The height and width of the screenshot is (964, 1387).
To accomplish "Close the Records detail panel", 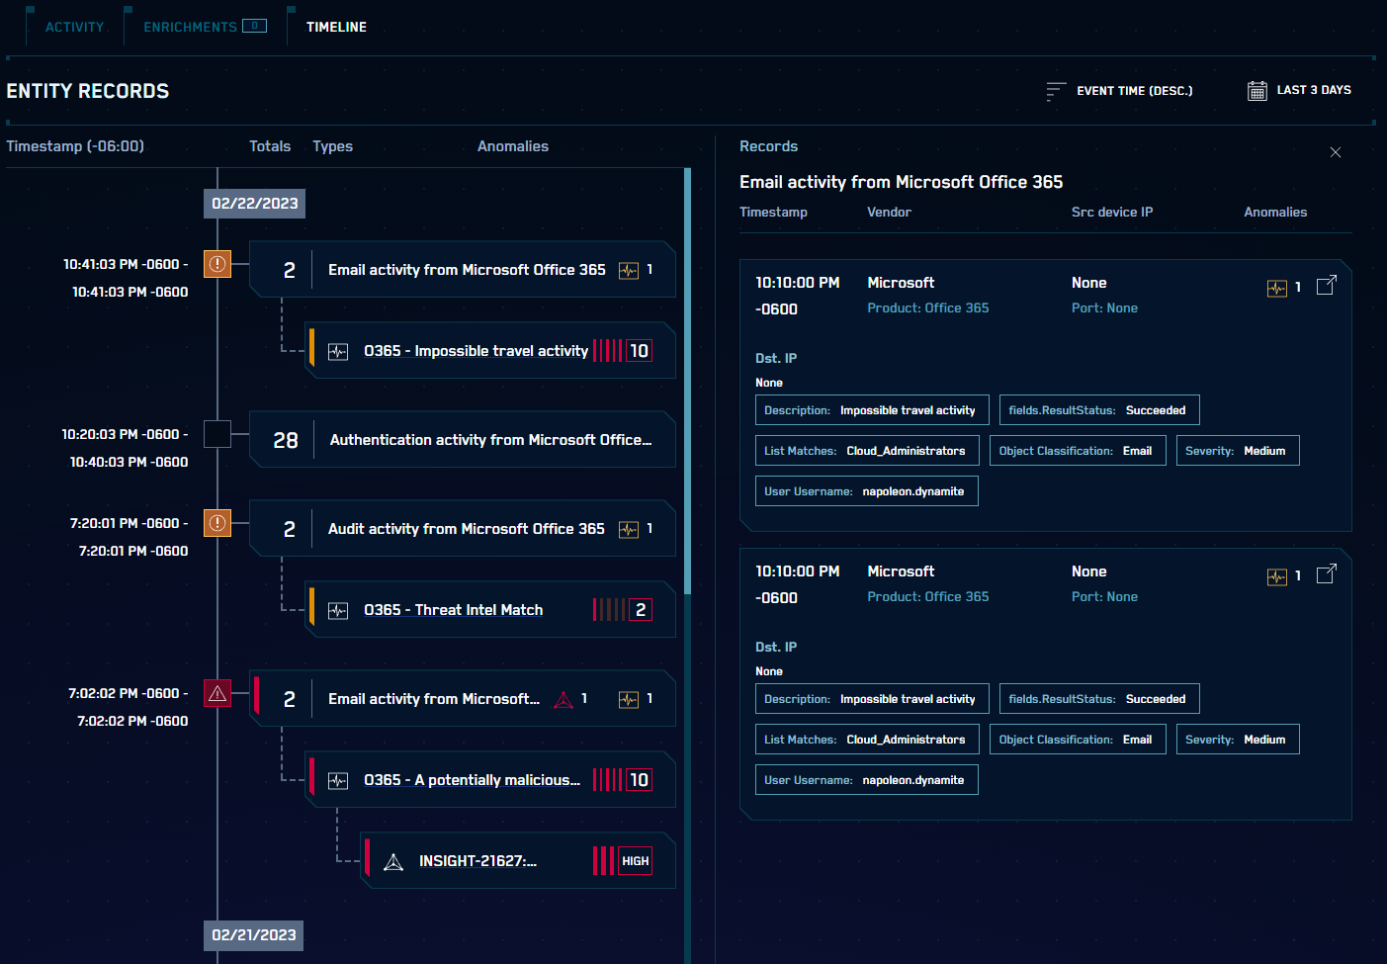I will tap(1336, 152).
